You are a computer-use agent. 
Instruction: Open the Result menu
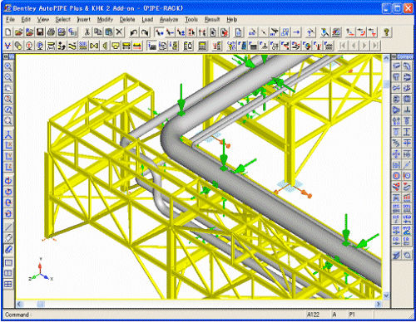212,20
